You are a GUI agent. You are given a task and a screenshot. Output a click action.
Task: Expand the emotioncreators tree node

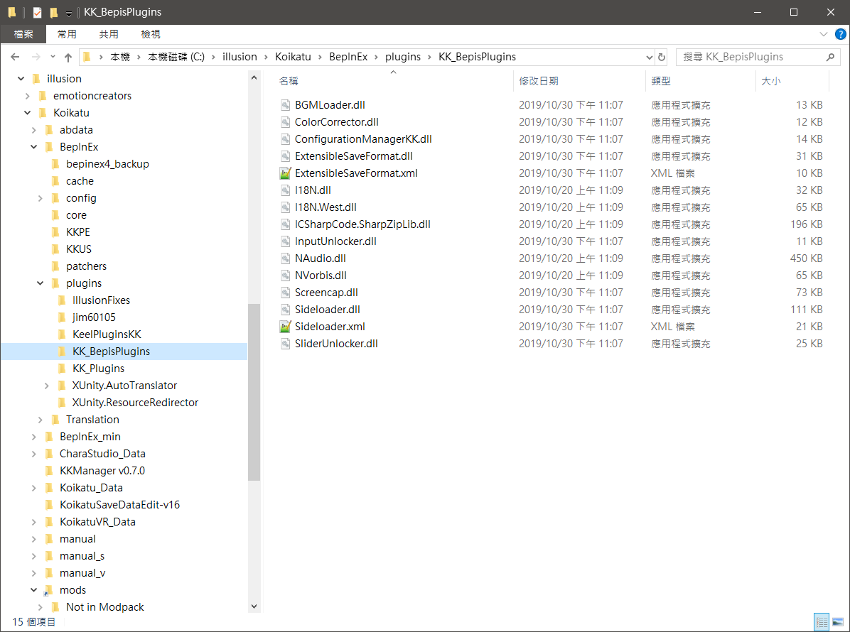point(28,96)
